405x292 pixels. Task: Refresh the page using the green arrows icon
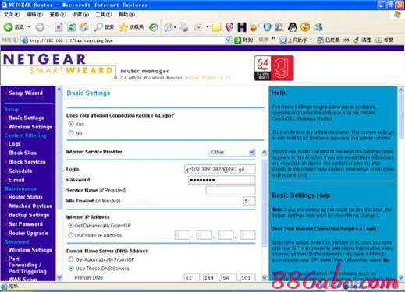coord(72,27)
